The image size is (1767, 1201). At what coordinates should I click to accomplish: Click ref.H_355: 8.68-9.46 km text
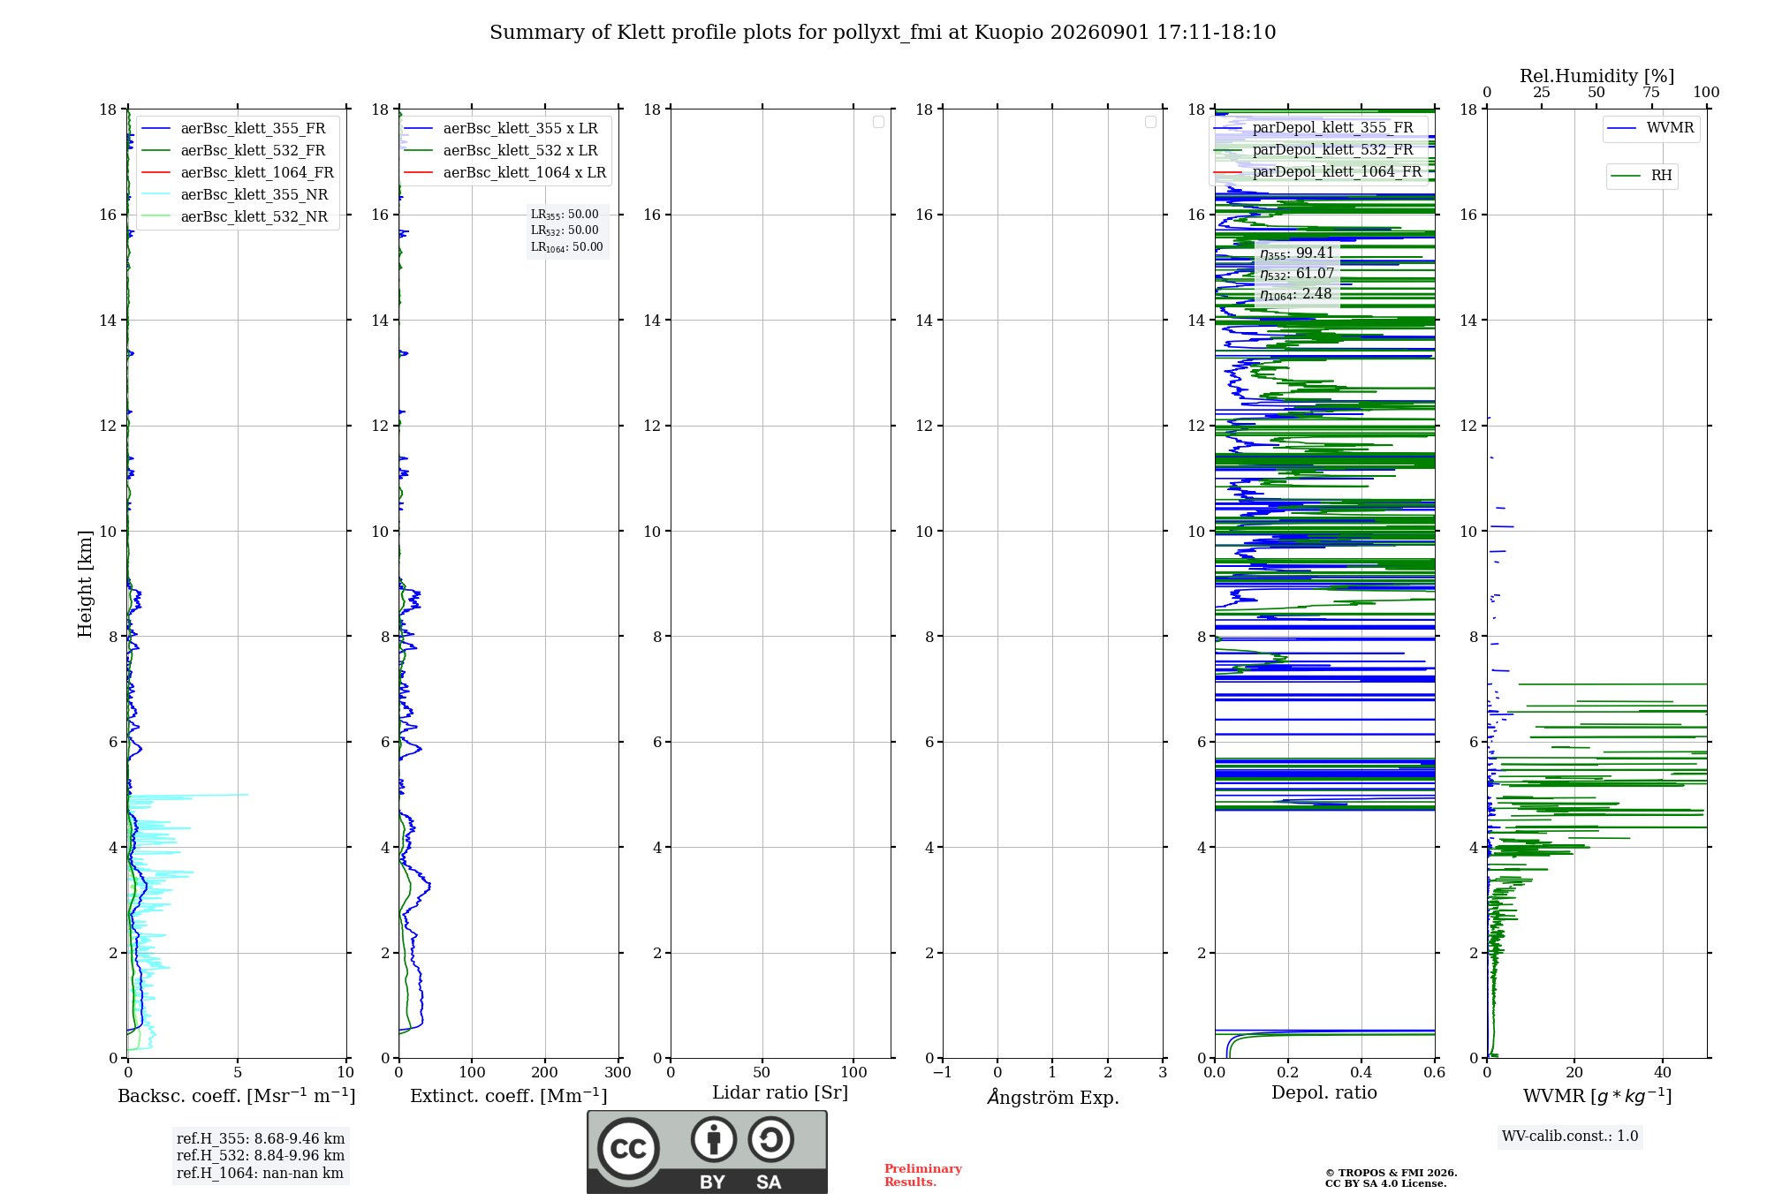tap(261, 1139)
